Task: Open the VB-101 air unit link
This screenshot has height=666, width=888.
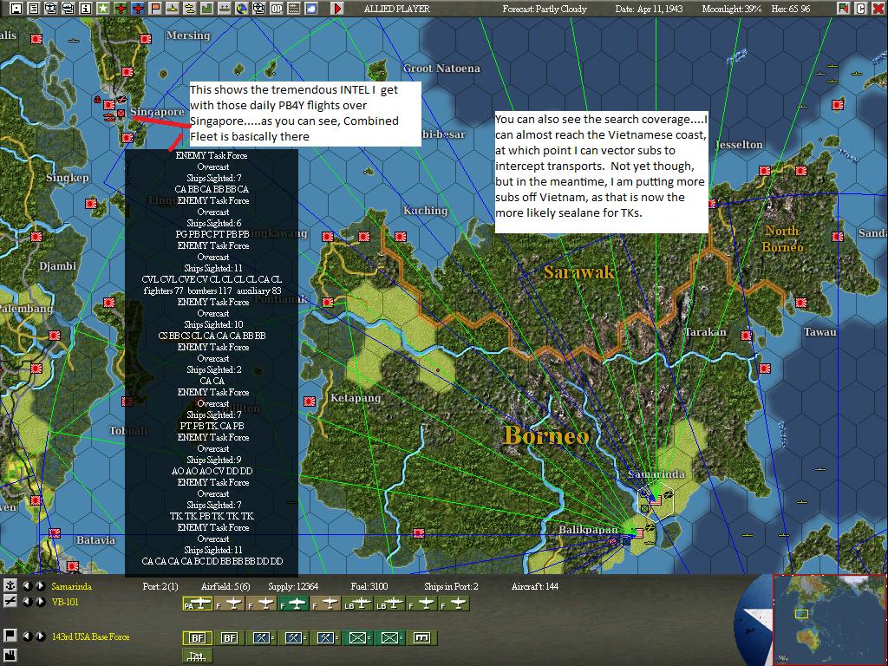Action: pyautogui.click(x=64, y=602)
